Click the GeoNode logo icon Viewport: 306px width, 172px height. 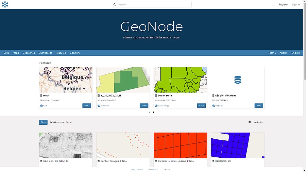coord(5,4)
